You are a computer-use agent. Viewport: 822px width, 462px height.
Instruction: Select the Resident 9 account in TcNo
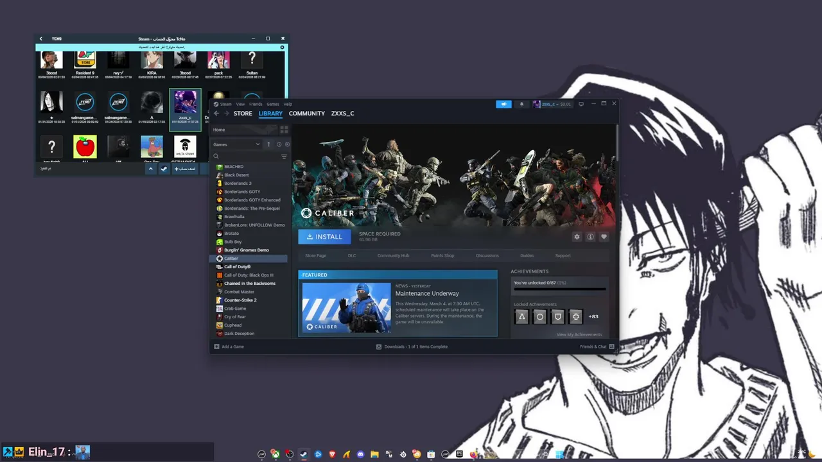[x=85, y=64]
